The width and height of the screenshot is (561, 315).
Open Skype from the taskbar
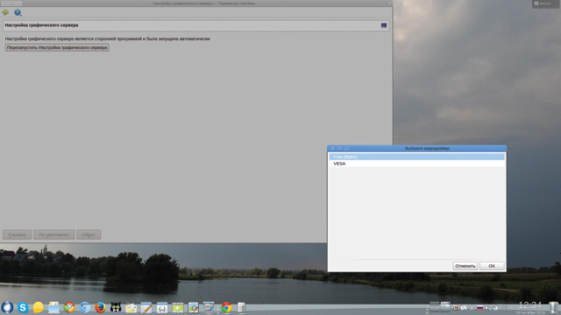(x=23, y=307)
